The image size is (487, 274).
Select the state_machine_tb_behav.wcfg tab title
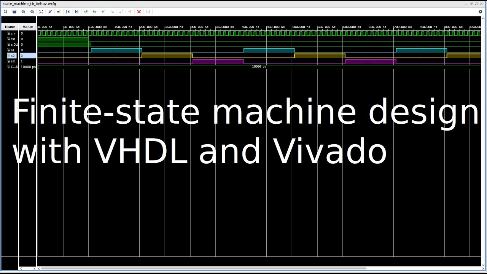coord(29,3)
